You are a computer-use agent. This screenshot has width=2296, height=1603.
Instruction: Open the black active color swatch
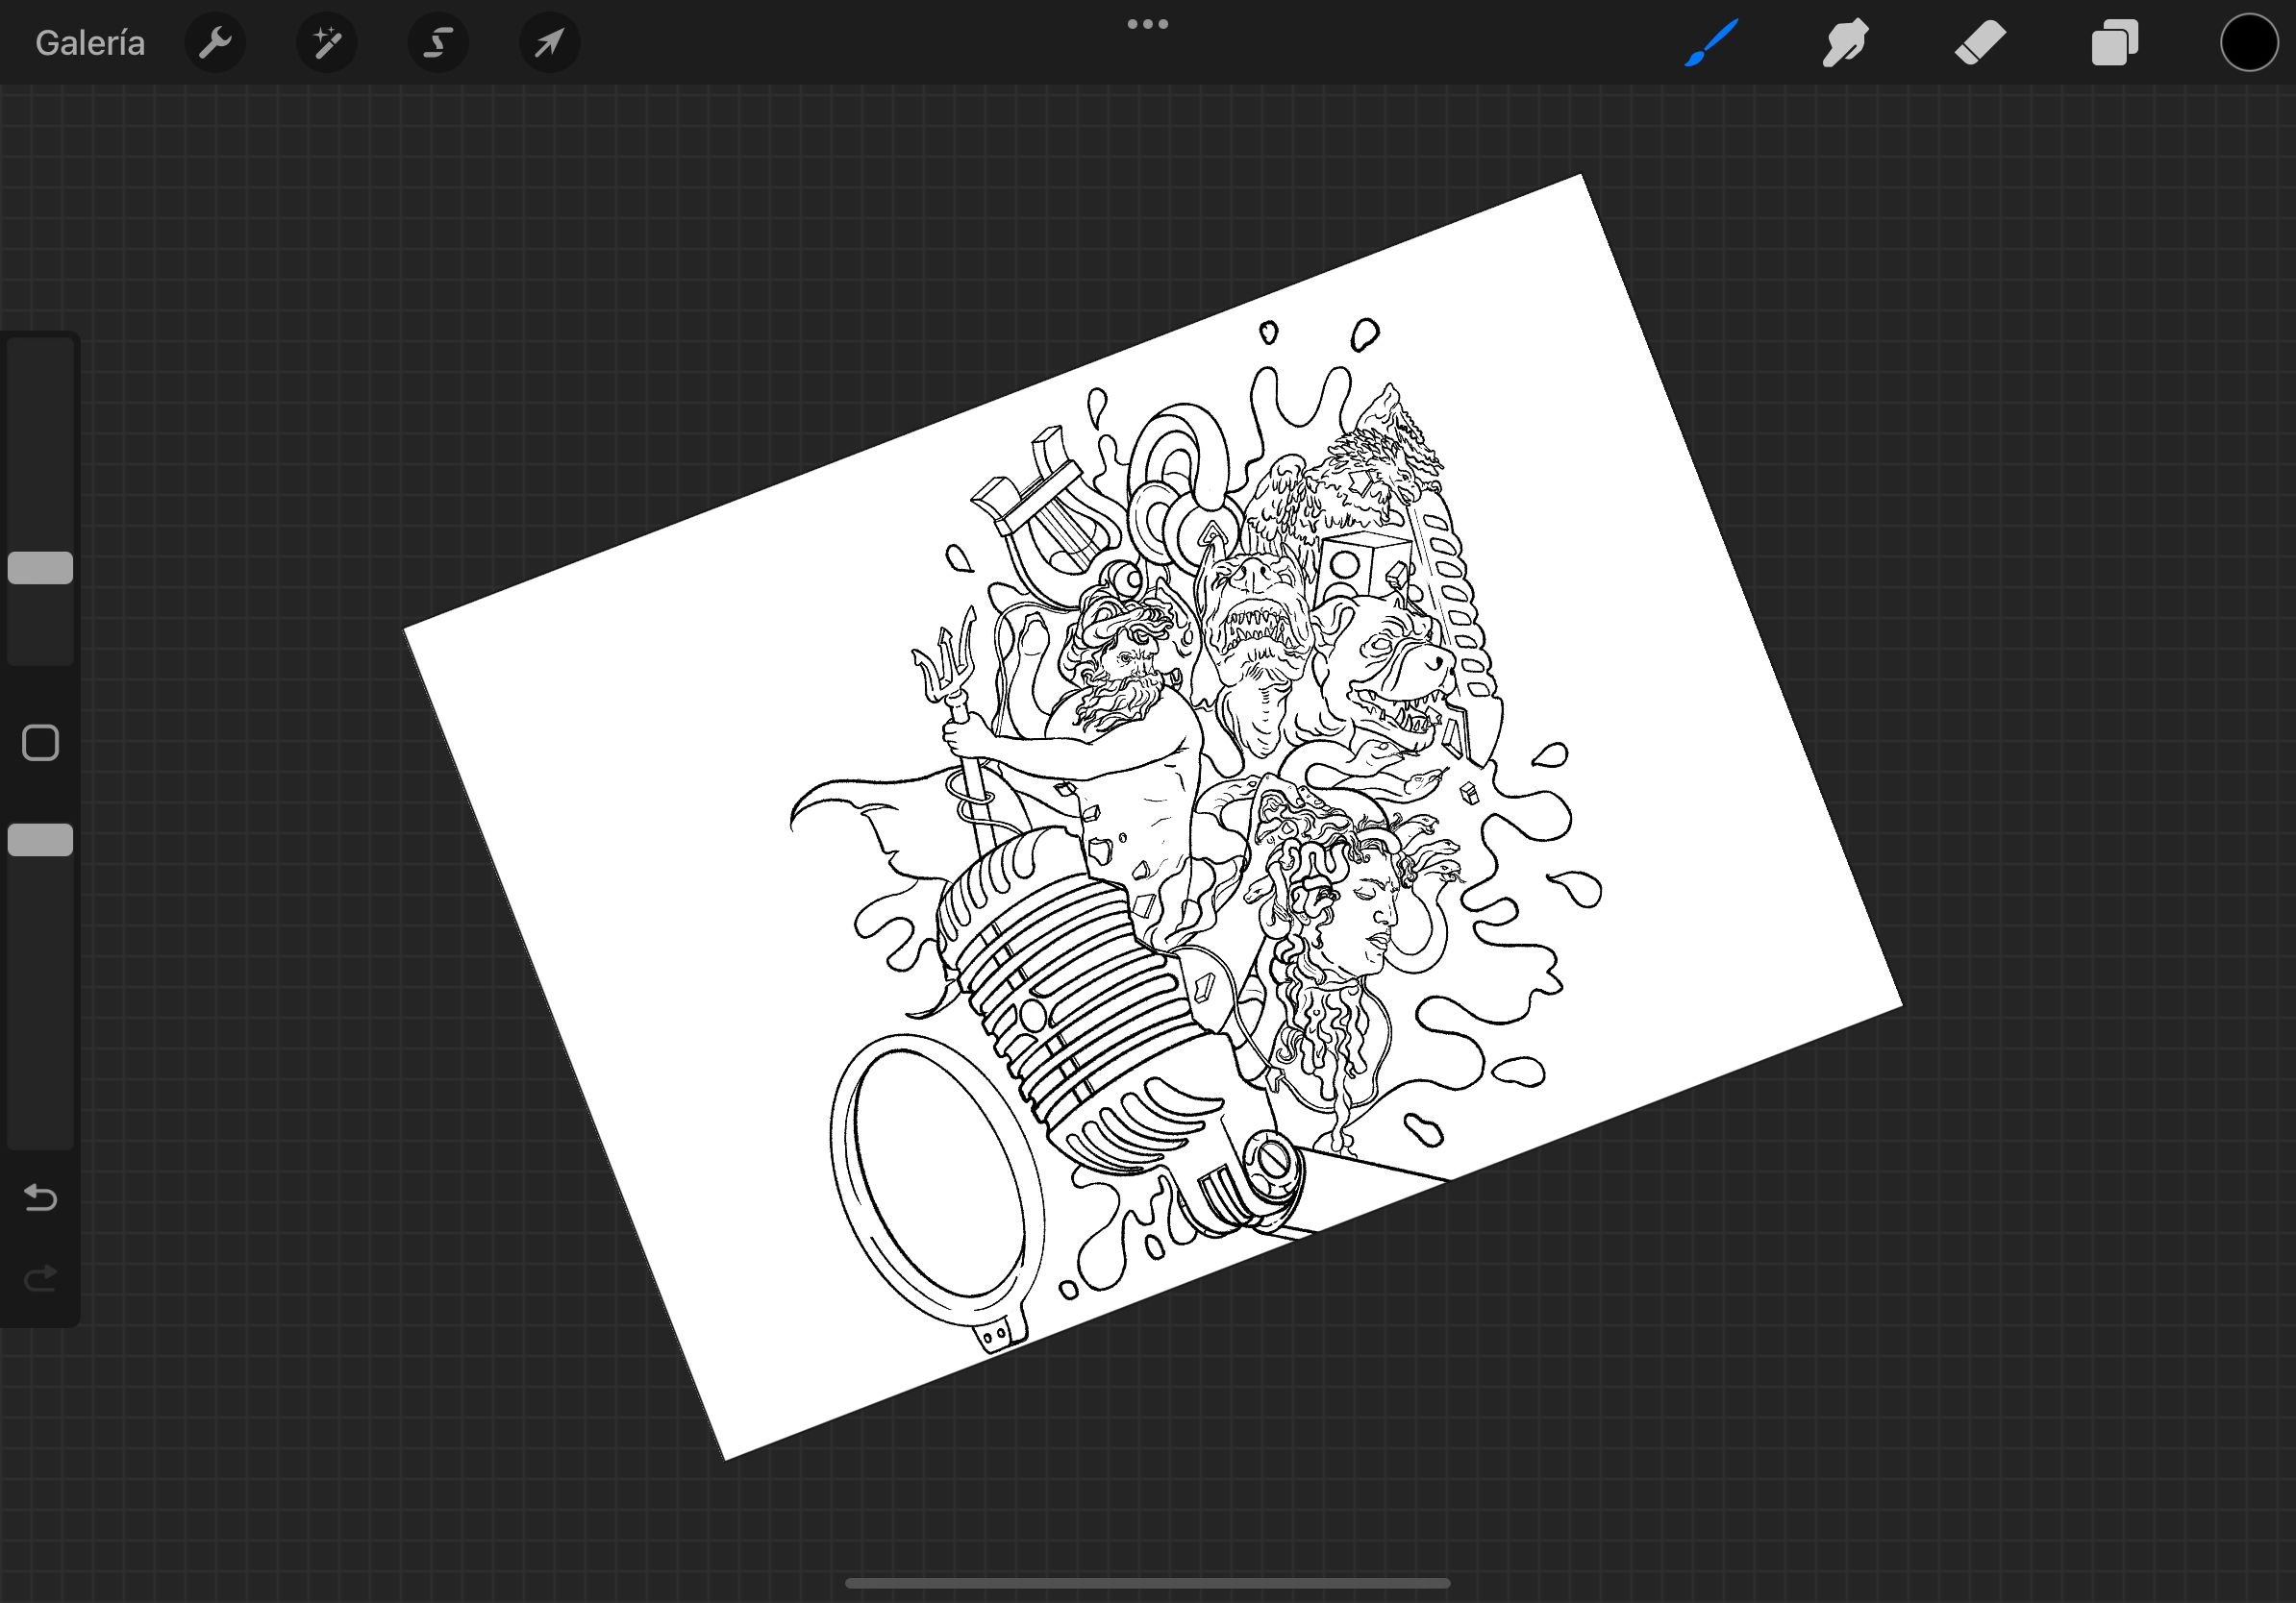(x=2248, y=43)
